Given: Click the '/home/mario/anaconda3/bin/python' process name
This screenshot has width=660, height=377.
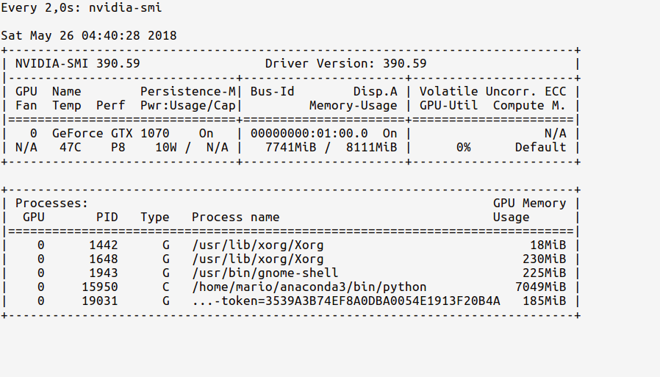Looking at the screenshot, I should click(x=309, y=287).
